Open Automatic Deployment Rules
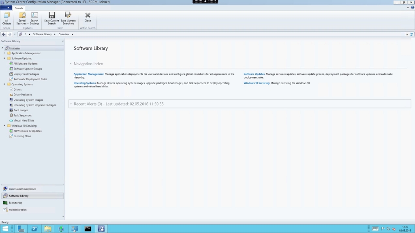Image resolution: width=415 pixels, height=233 pixels. pyautogui.click(x=30, y=79)
